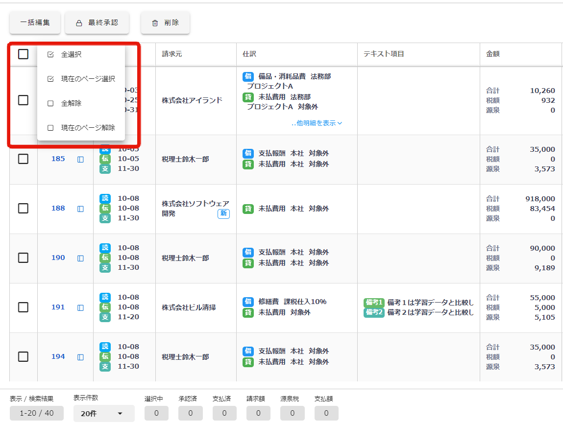The height and width of the screenshot is (423, 563).
Task: Open invoice number 191 link
Action: [58, 307]
